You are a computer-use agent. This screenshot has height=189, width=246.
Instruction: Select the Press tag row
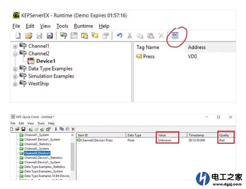click(x=149, y=56)
